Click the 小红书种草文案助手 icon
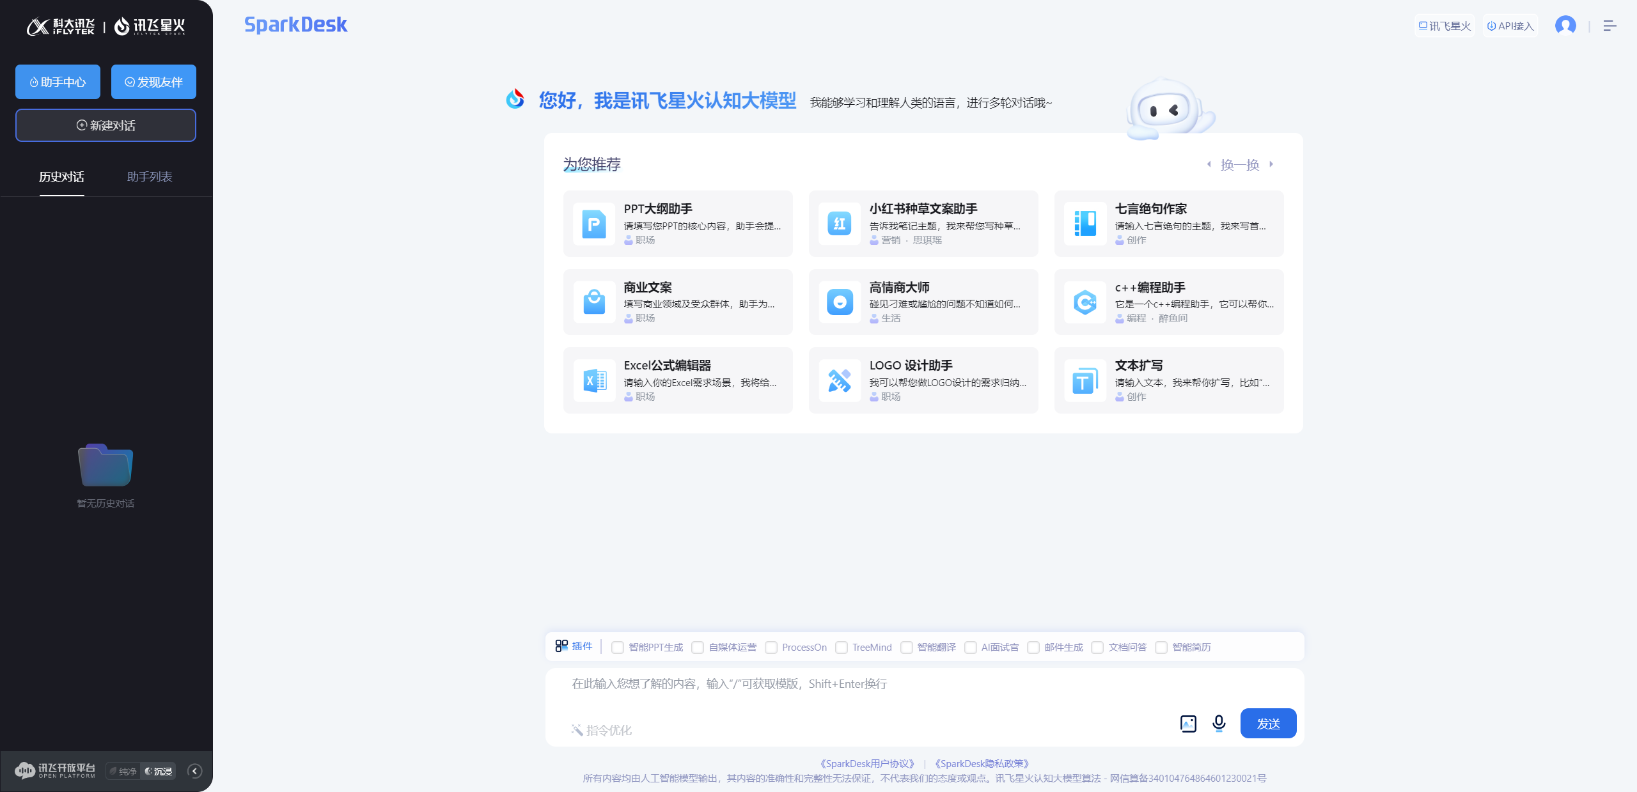 [840, 224]
